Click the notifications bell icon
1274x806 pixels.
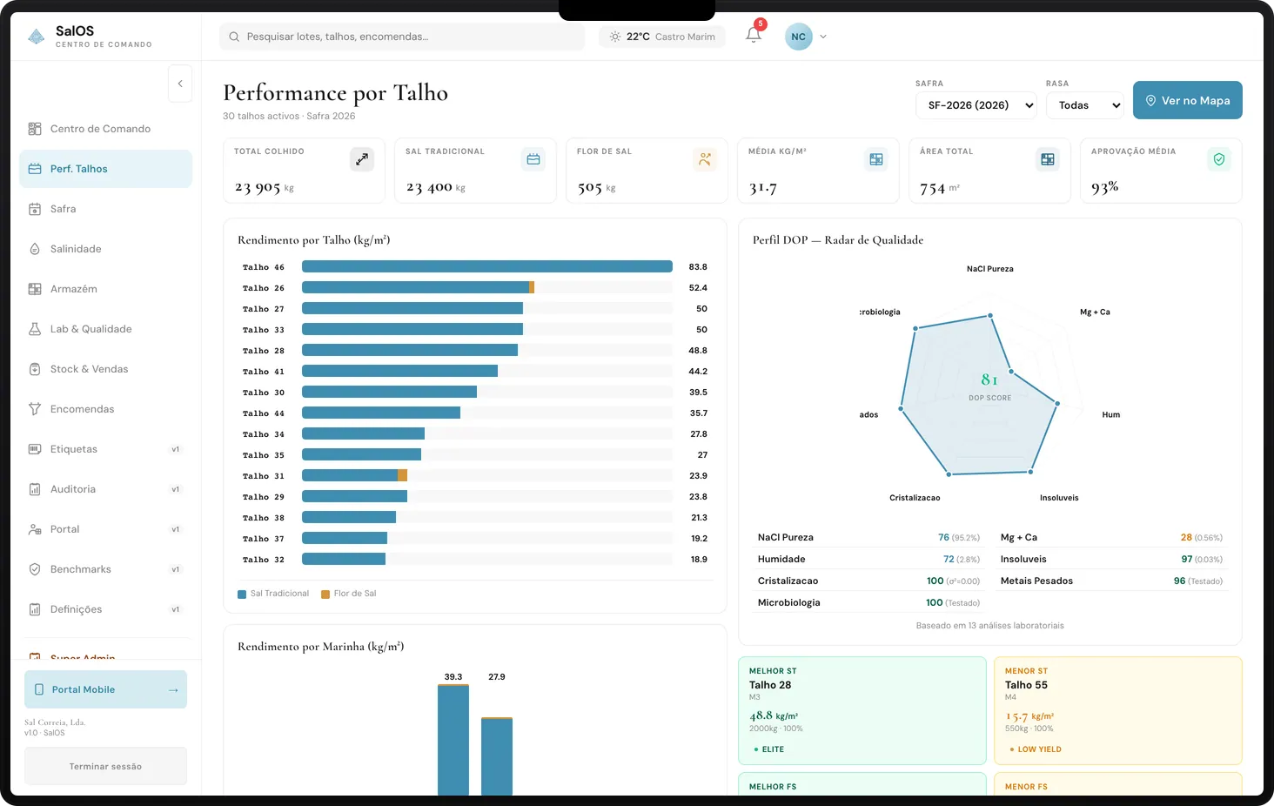pos(752,37)
